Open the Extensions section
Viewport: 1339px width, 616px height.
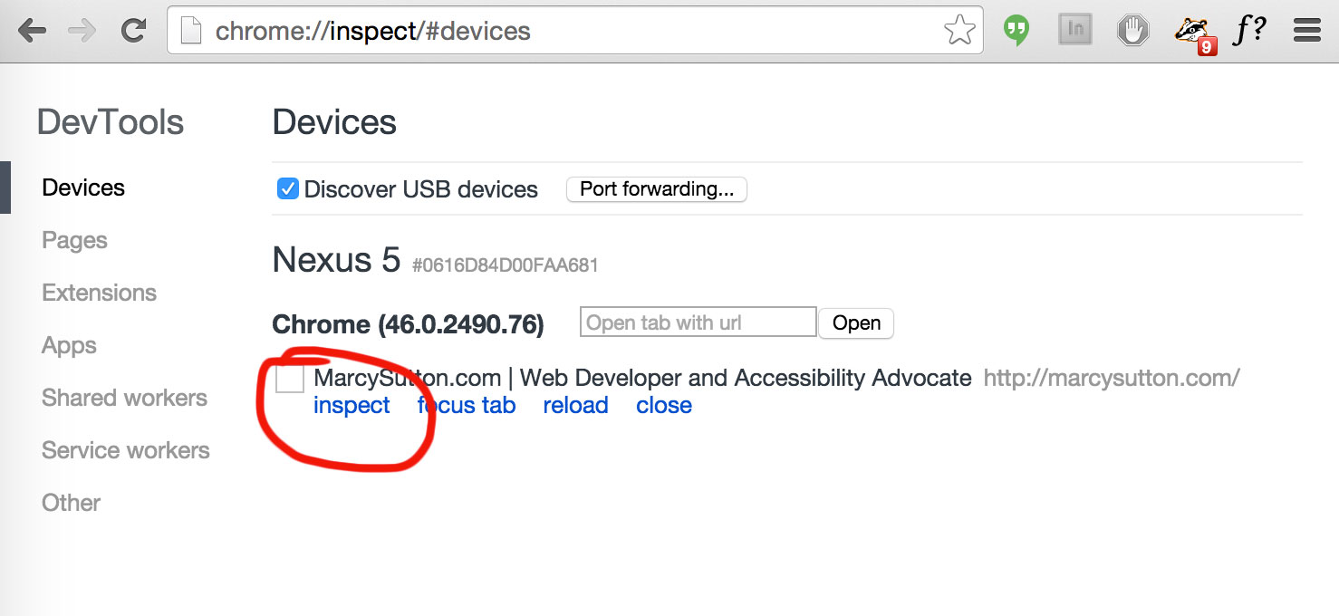99,292
